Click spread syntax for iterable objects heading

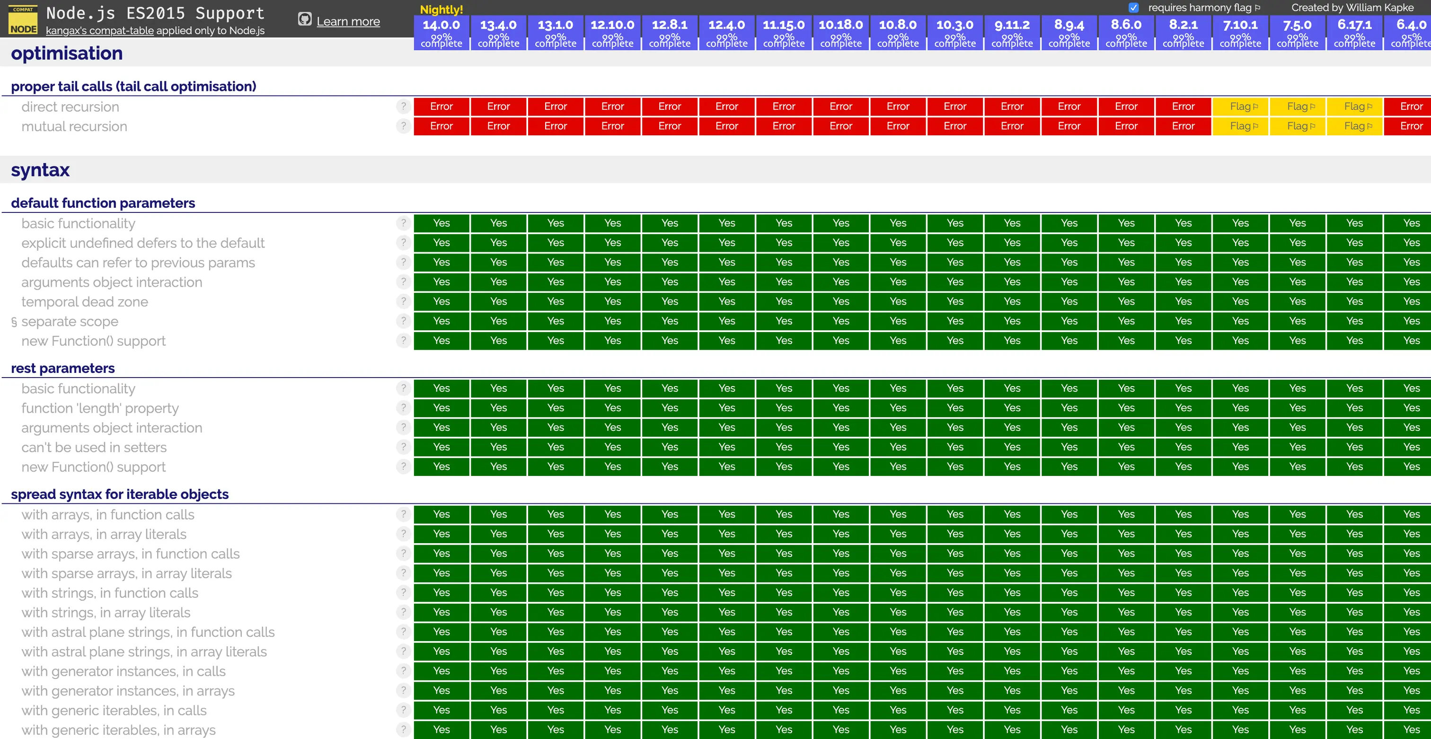point(119,494)
